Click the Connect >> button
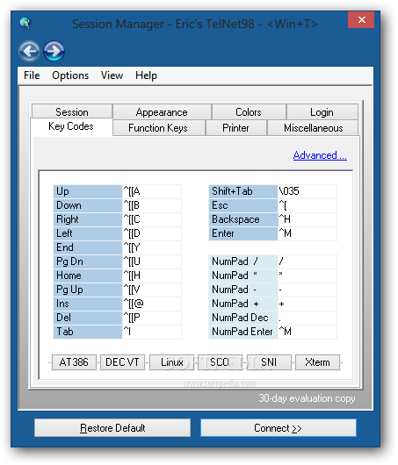 [x=279, y=427]
